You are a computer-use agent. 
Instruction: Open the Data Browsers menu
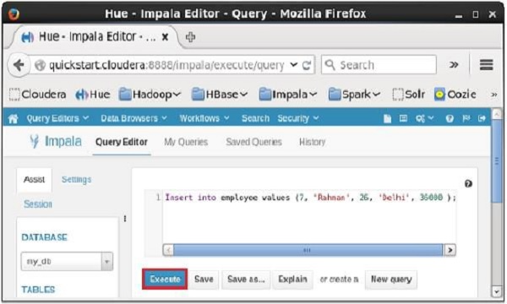pos(134,118)
